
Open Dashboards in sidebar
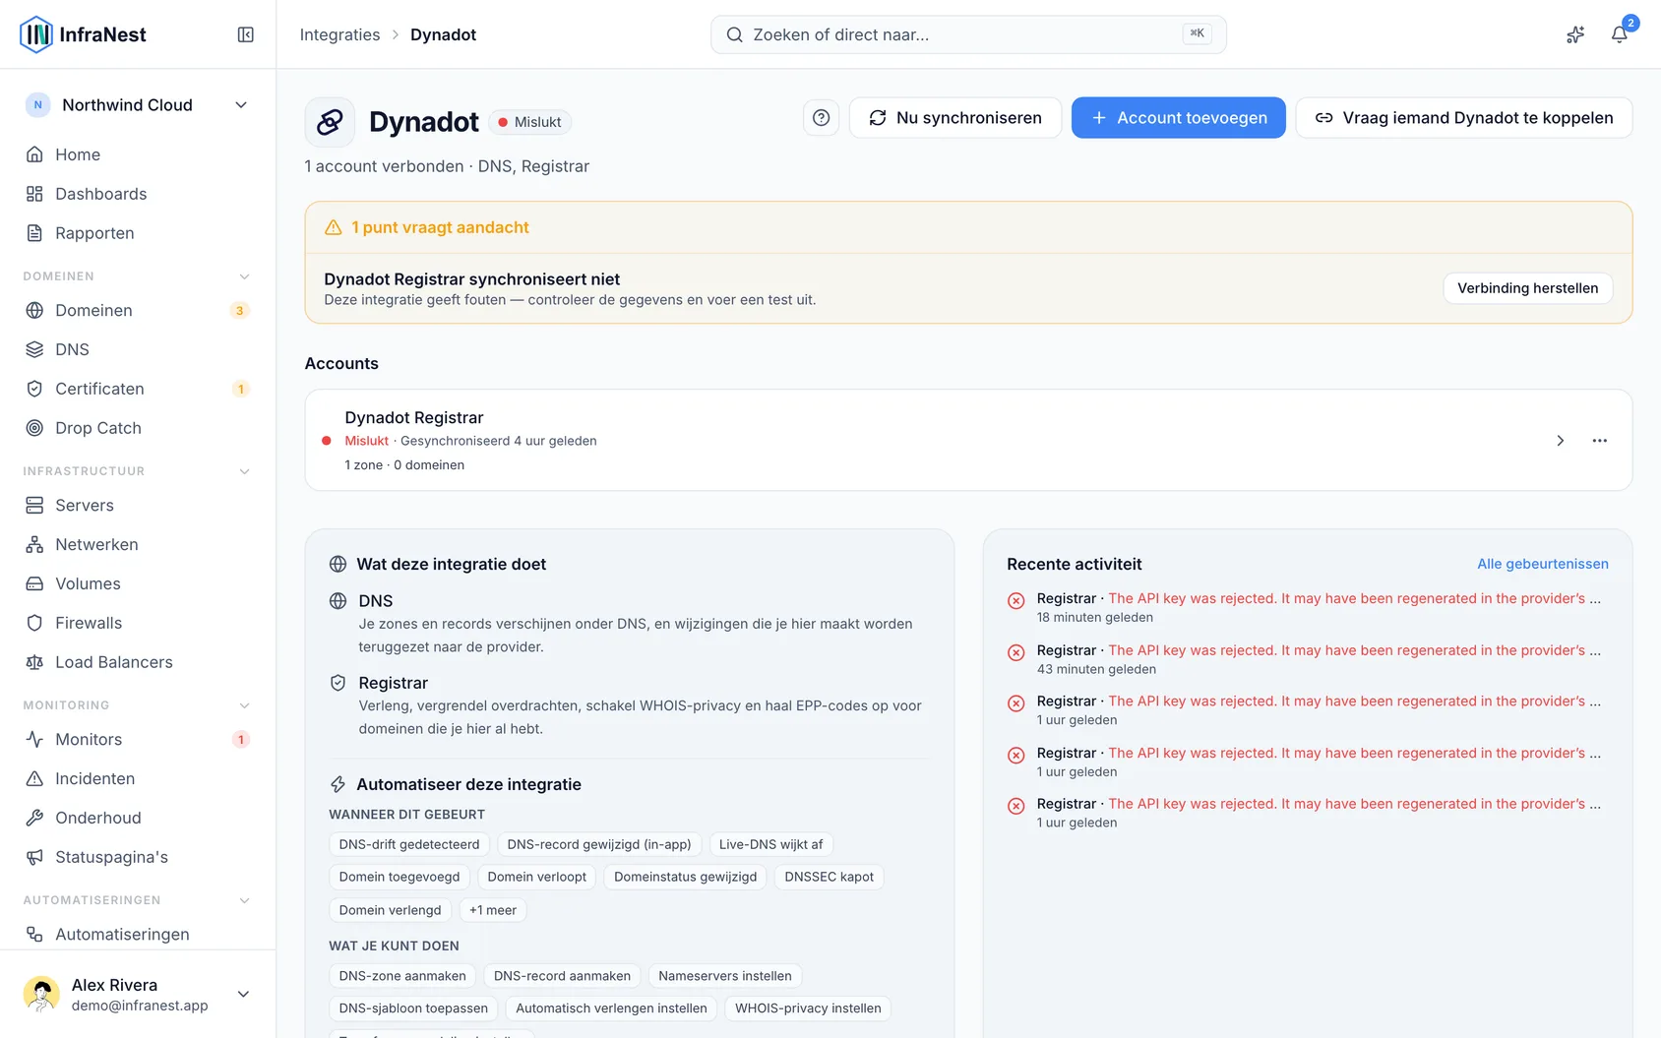click(x=138, y=194)
